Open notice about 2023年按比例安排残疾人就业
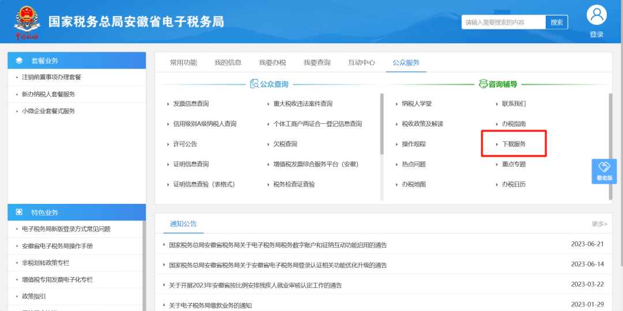623x311 pixels. (x=255, y=285)
